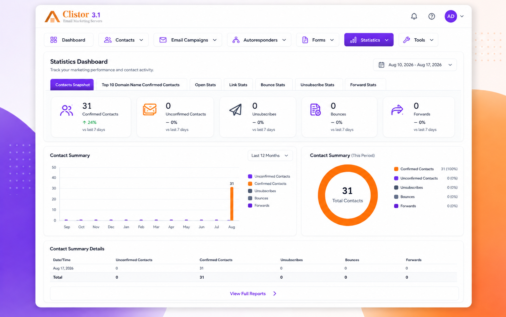Toggle Unsubscribes series in bar chart legend

pyautogui.click(x=262, y=191)
